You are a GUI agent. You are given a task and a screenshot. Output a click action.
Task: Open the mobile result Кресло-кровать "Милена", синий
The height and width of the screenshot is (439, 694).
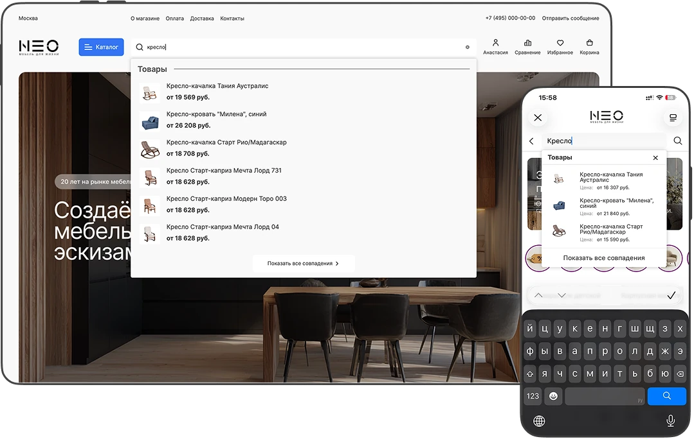[x=604, y=207]
